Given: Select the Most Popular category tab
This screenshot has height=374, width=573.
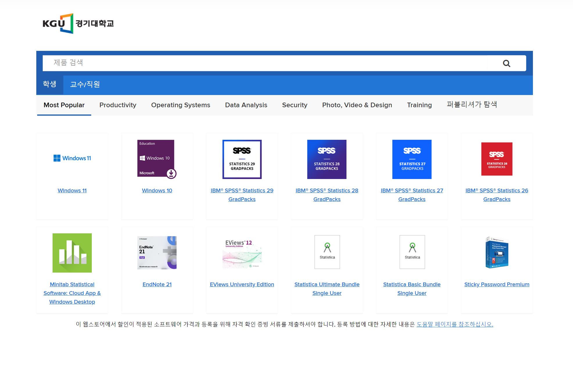Looking at the screenshot, I should pyautogui.click(x=64, y=105).
